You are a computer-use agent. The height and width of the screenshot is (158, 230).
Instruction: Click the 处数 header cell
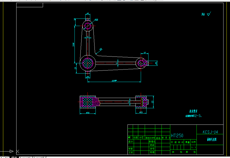[135, 137]
